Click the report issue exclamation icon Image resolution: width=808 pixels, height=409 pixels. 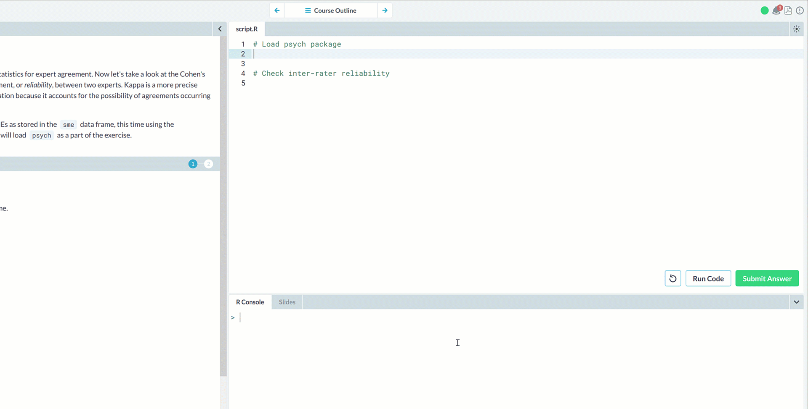[800, 10]
